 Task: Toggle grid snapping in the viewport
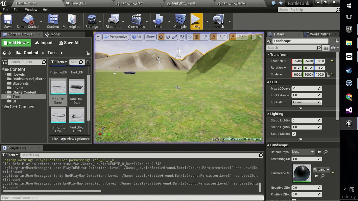(x=197, y=37)
